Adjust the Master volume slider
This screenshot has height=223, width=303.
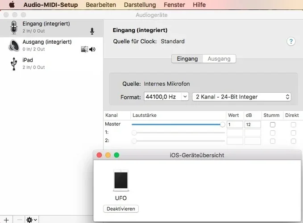pos(178,124)
